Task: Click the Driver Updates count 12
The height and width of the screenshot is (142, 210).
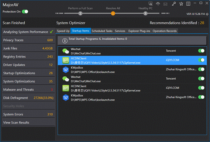Action: tap(51, 65)
